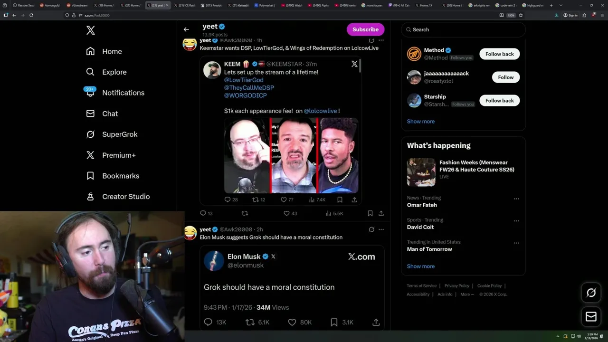This screenshot has width=608, height=342.
Task: Like KEEMSTAR's quoted tweet with 77 likes
Action: tap(287, 199)
